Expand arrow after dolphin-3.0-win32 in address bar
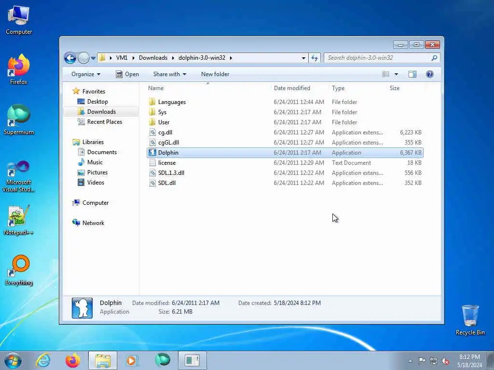The width and height of the screenshot is (494, 370). 231,58
